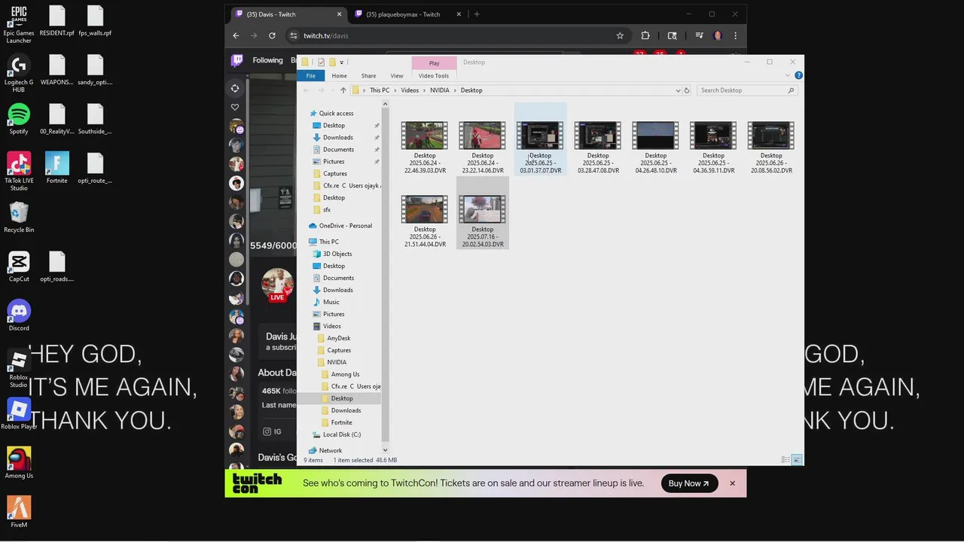The image size is (964, 542).
Task: Select the Southside file on desktop
Action: (95, 119)
